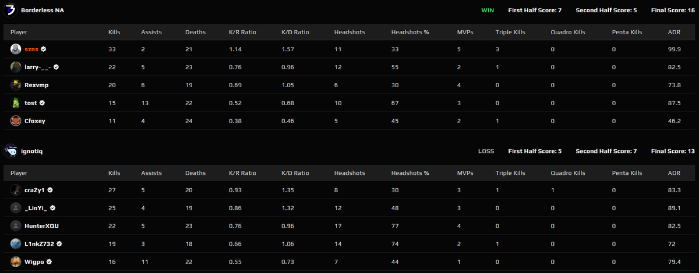Select ignotiq Final Score: 13 text
Screen dimensions: 699x273
click(x=672, y=151)
